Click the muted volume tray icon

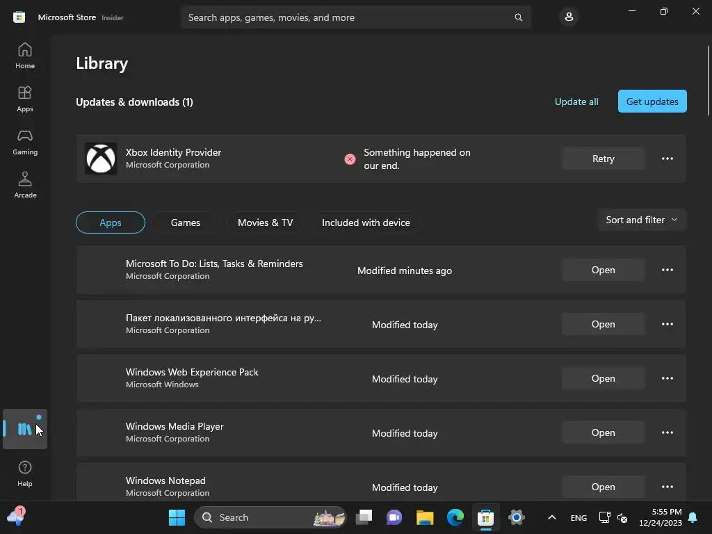click(622, 517)
